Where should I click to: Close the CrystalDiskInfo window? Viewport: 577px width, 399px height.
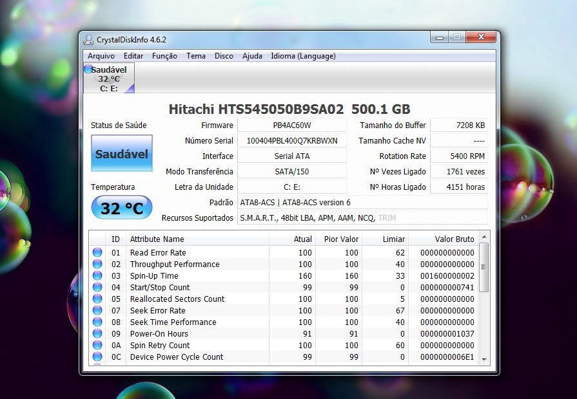tap(481, 37)
